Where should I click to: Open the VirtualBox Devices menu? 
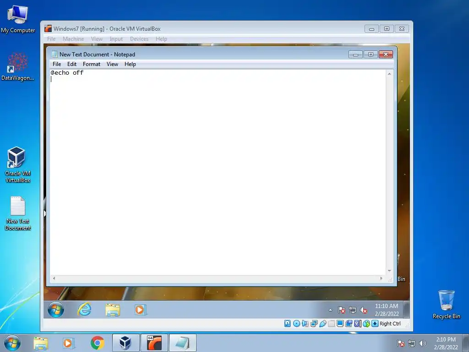(139, 39)
